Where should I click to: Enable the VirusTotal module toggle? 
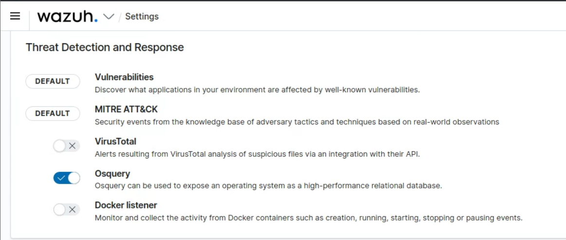coord(67,146)
